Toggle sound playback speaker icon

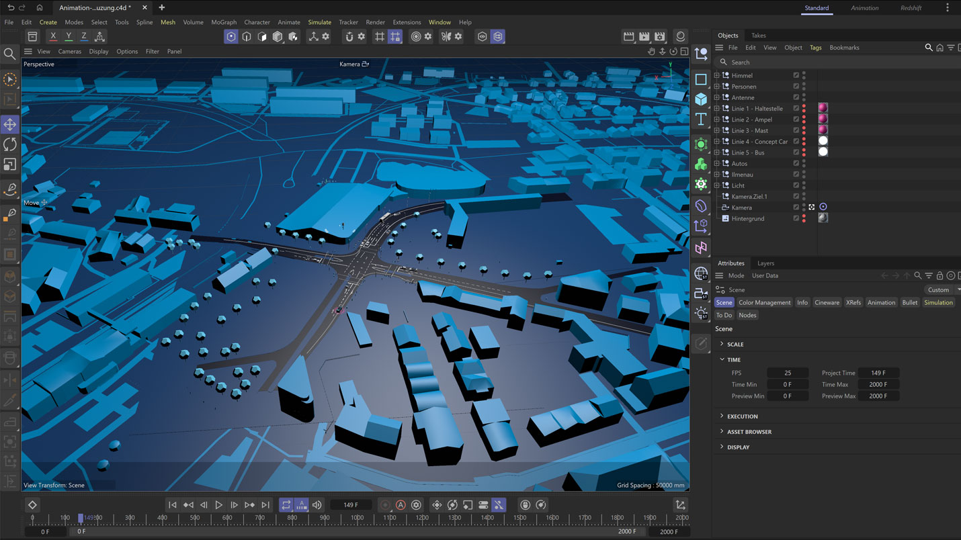pyautogui.click(x=317, y=505)
